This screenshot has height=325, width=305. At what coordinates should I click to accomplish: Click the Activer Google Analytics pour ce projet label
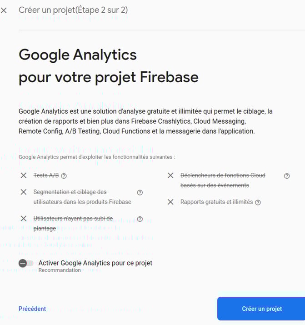coord(95,263)
